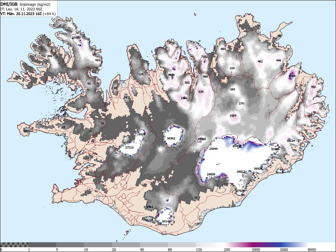Click the snow value '480'
This screenshot has height=252, width=336.
coord(205,77)
